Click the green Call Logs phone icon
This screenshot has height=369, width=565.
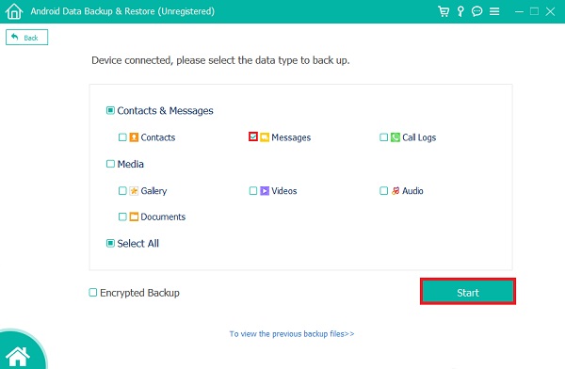point(395,137)
